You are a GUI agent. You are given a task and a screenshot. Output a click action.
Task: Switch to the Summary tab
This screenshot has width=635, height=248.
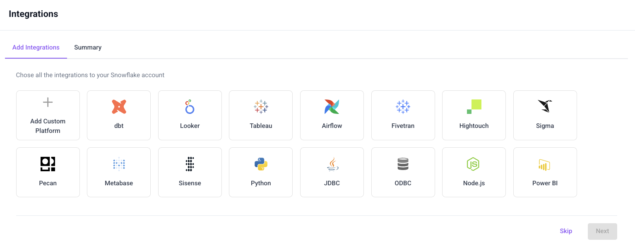(x=88, y=47)
